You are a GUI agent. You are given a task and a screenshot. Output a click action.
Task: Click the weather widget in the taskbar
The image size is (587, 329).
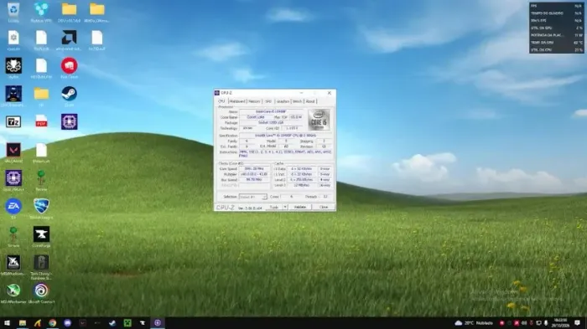pyautogui.click(x=474, y=323)
